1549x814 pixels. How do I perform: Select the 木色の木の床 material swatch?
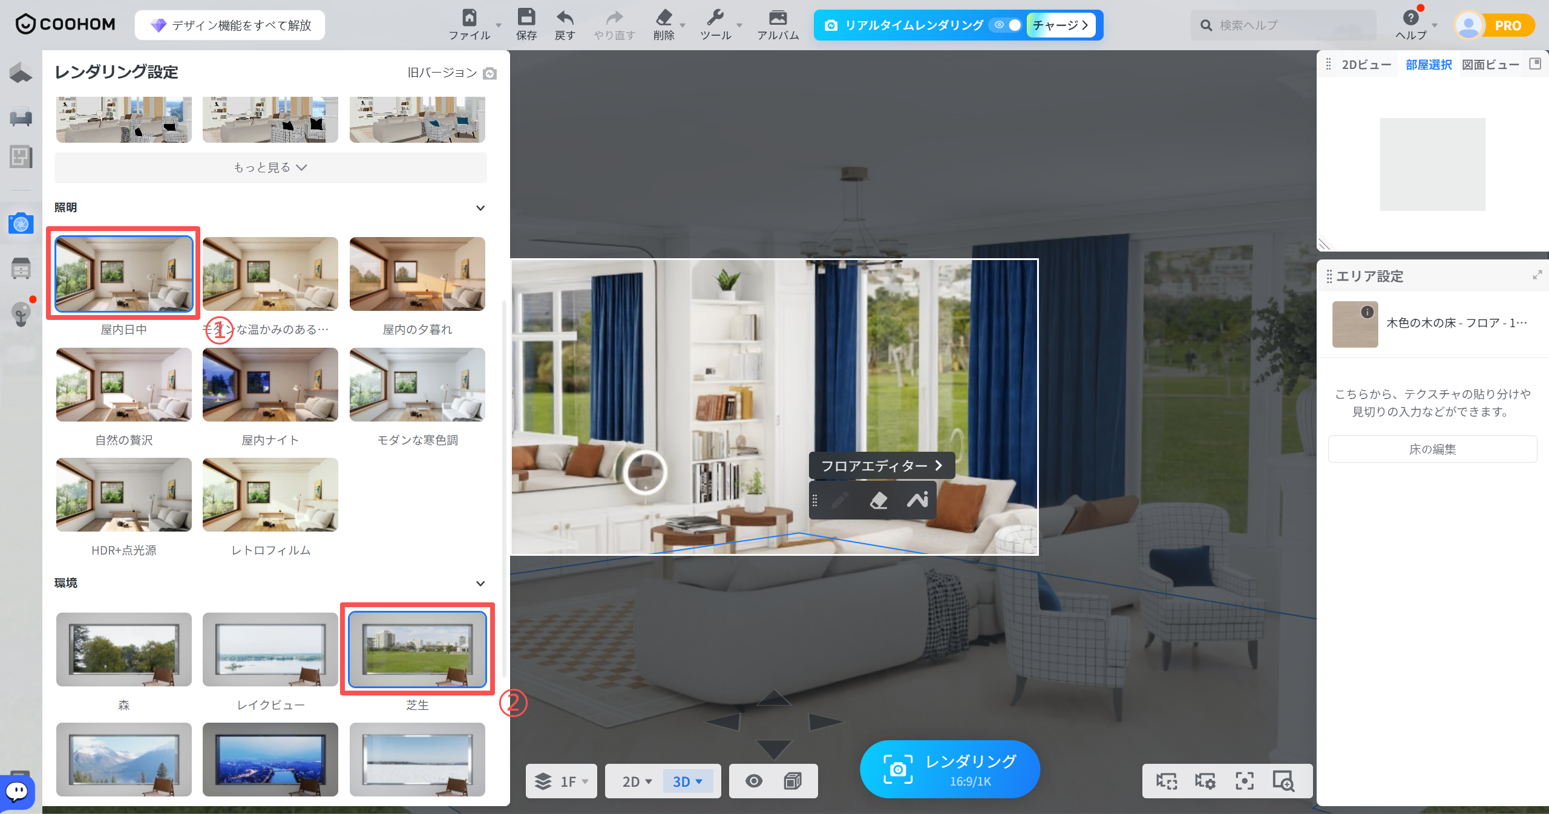coord(1355,324)
